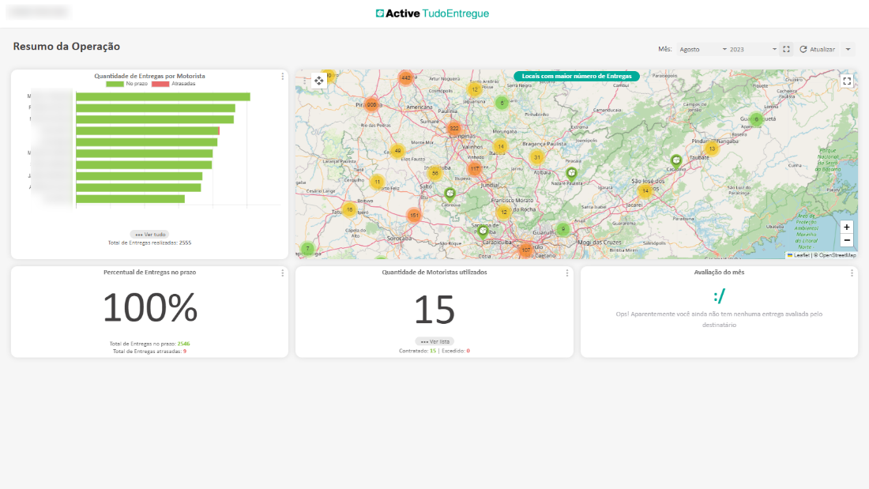The height and width of the screenshot is (489, 869).
Task: Click the 322 cluster marker at Campinas
Action: click(x=453, y=128)
